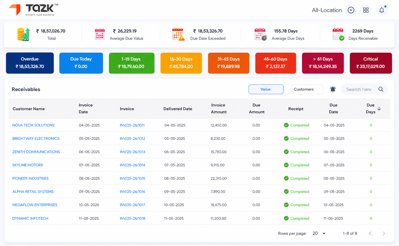
Task: Open BRIGHTWAY ELECTRONICS customer link
Action: click(36, 138)
